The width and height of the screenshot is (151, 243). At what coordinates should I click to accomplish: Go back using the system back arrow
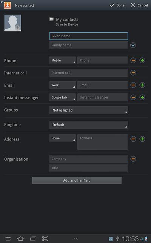point(8,238)
